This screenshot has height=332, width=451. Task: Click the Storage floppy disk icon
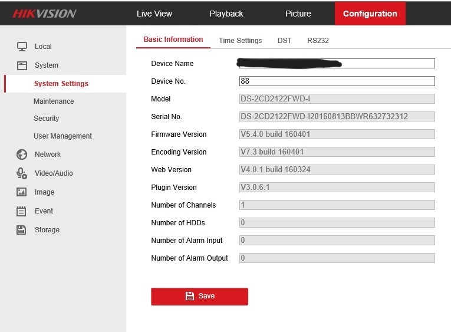(x=22, y=230)
